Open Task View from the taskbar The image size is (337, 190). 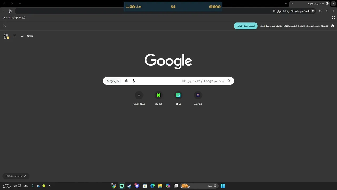176,186
